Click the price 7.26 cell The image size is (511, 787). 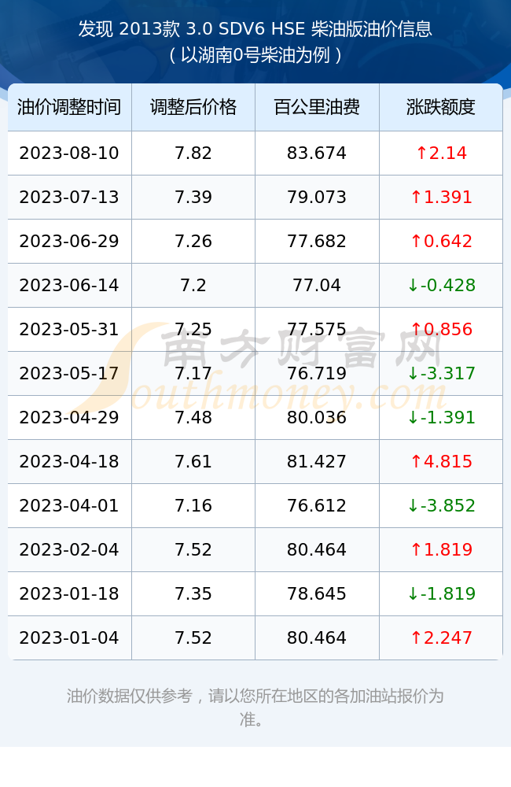pos(193,242)
